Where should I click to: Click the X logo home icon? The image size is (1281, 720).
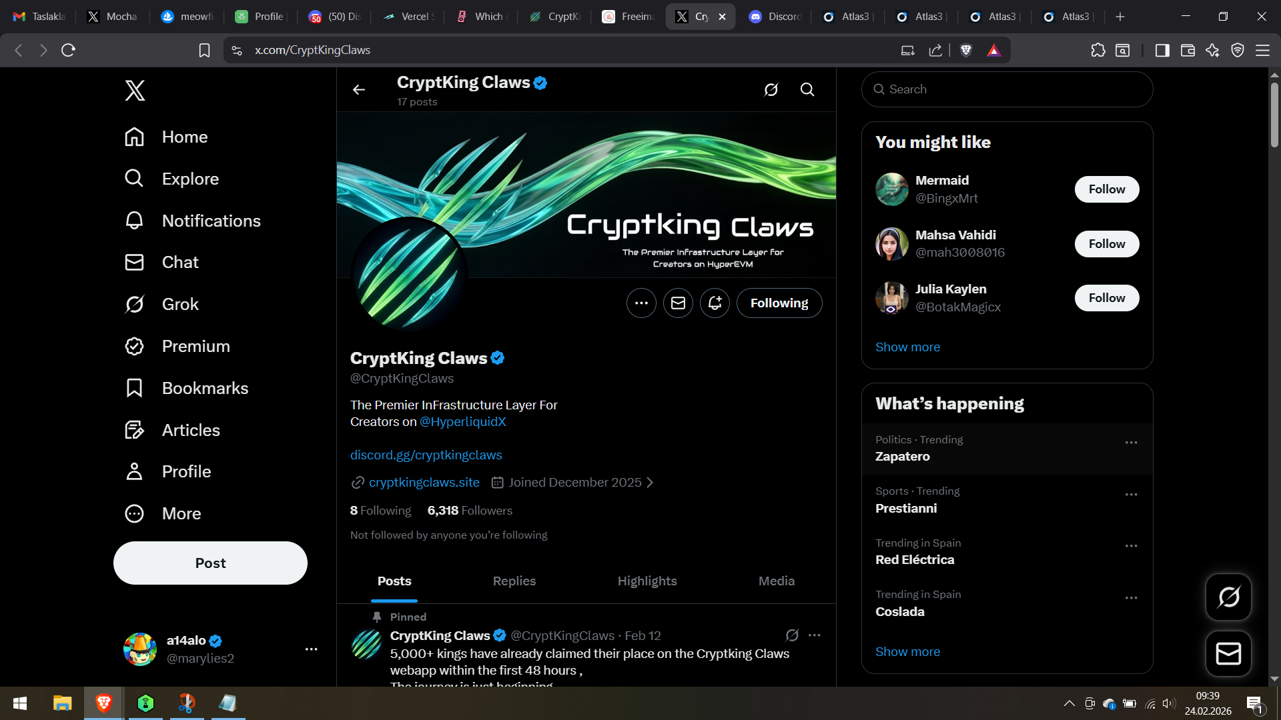[135, 90]
